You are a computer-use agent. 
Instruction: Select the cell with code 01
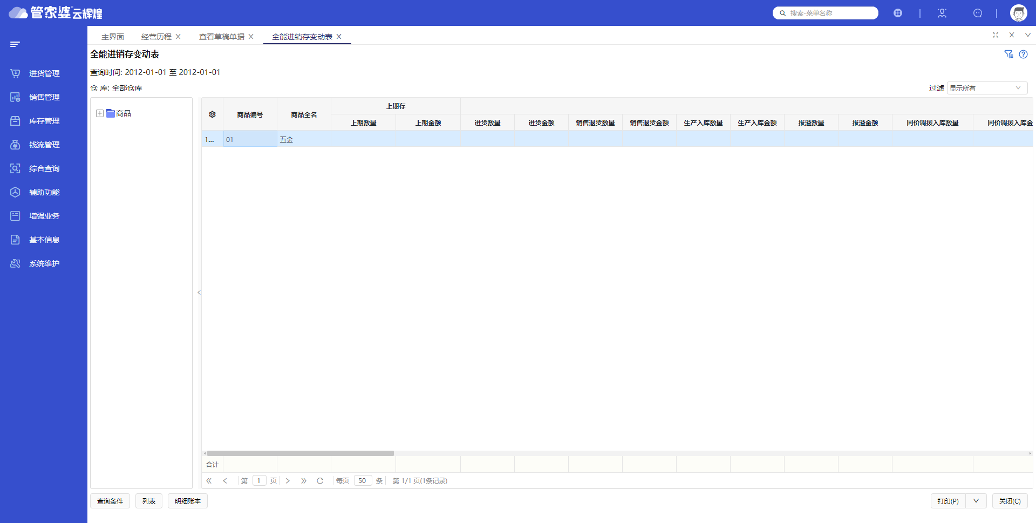[250, 139]
